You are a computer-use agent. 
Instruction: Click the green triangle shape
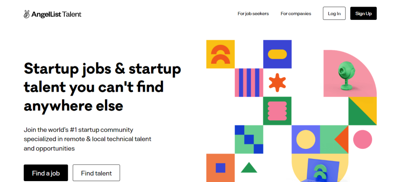click(x=249, y=168)
